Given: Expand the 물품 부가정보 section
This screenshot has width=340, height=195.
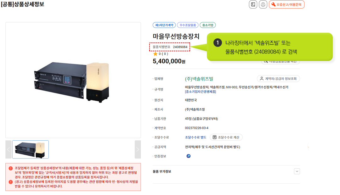Looking at the screenshot, I should [297, 171].
